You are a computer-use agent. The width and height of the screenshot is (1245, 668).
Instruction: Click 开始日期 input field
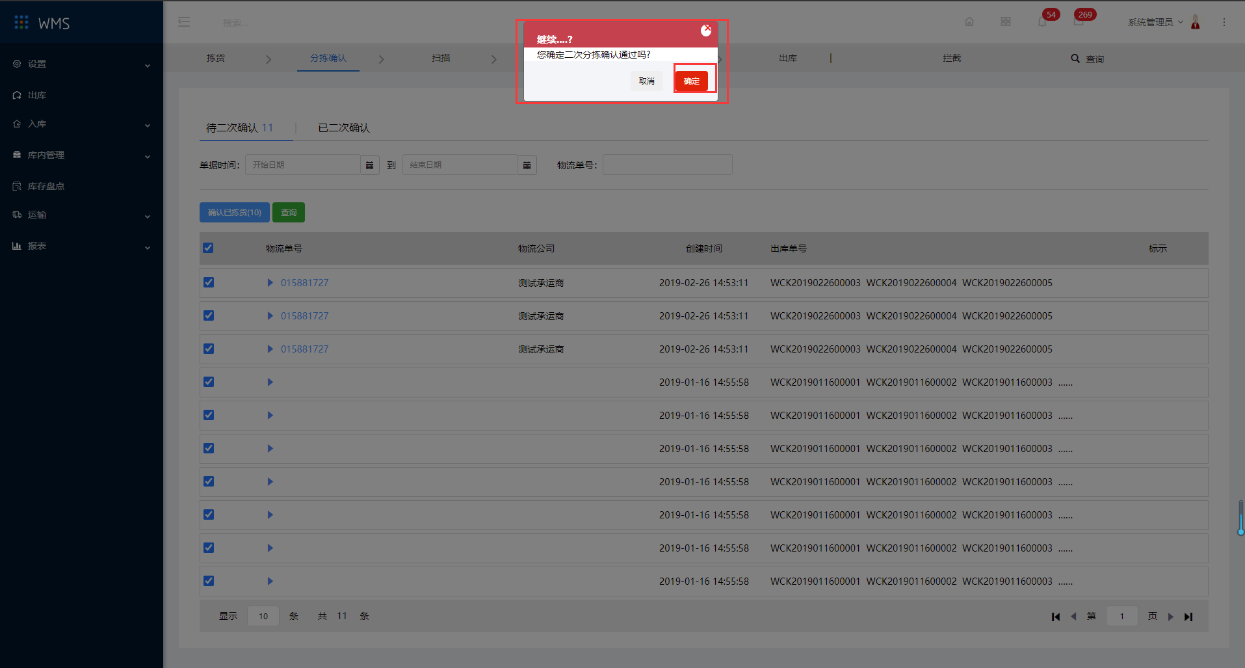tap(303, 165)
